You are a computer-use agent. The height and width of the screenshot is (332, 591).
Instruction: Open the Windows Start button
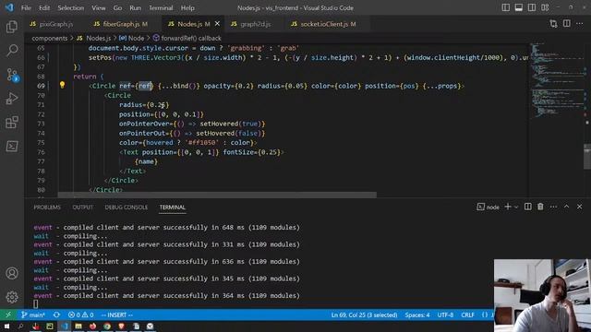pos(6,326)
